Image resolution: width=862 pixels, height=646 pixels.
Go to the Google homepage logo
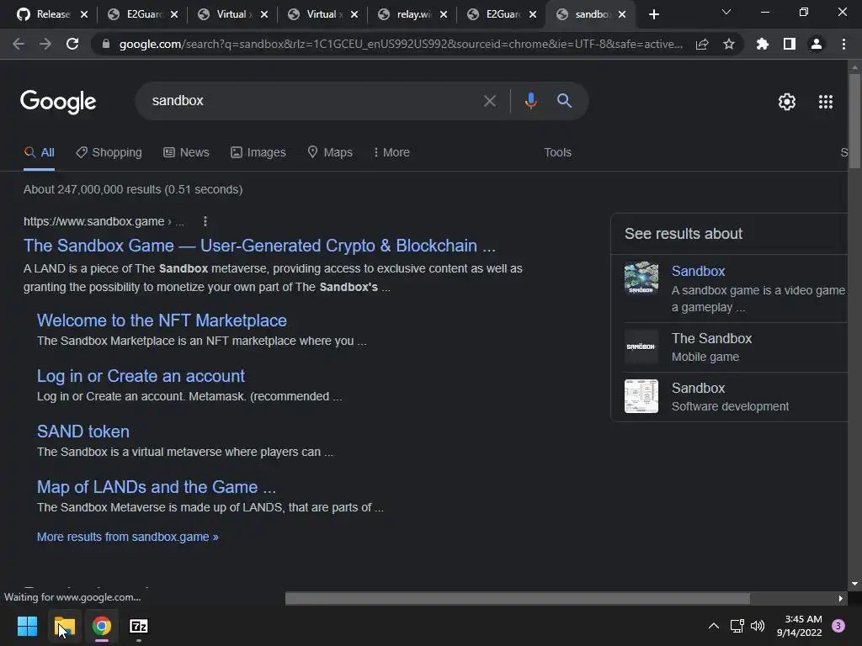[x=58, y=102]
